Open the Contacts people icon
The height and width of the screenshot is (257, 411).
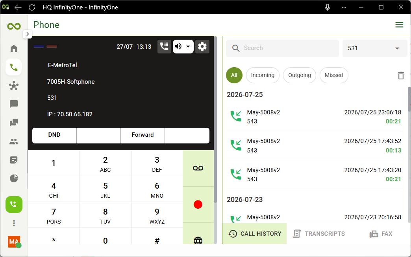[x=14, y=141]
